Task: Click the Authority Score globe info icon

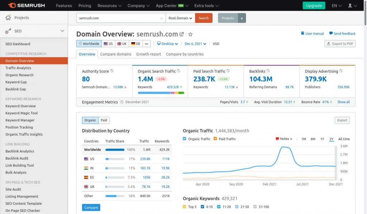Action: pyautogui.click(x=112, y=71)
